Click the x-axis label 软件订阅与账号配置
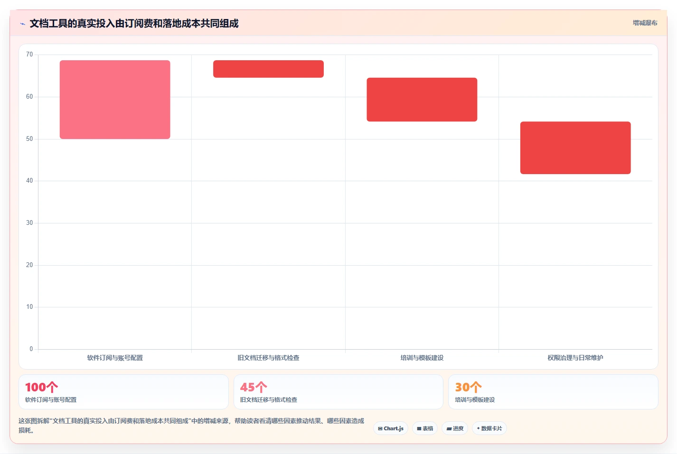Screen dimensions: 677x454 coord(115,358)
